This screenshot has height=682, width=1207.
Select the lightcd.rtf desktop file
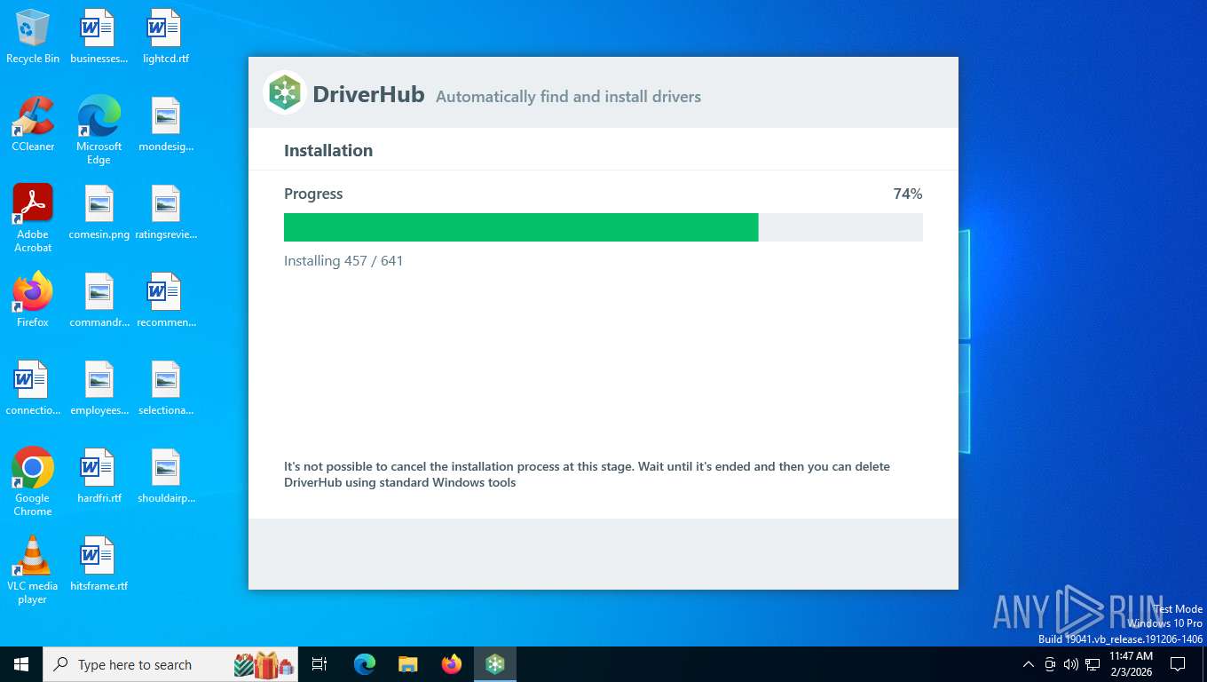pos(166,36)
